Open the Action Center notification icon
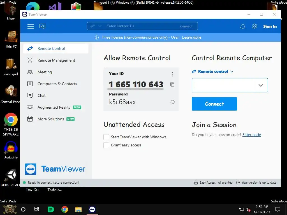 (x=278, y=209)
